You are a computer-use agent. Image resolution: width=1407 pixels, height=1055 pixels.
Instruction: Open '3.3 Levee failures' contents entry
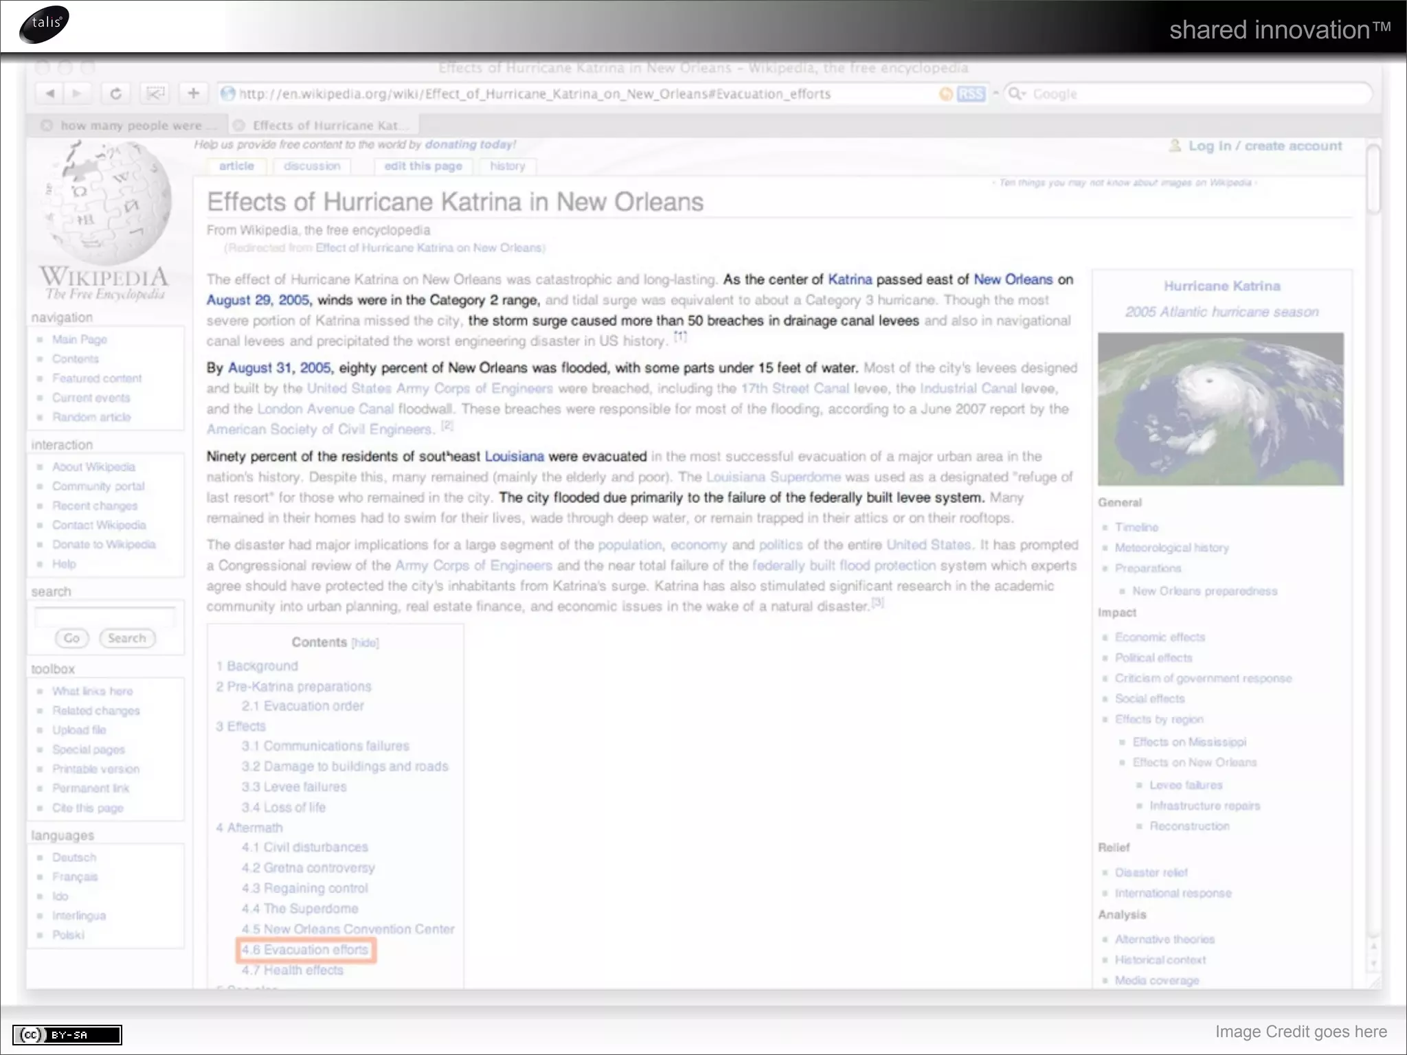pos(294,787)
